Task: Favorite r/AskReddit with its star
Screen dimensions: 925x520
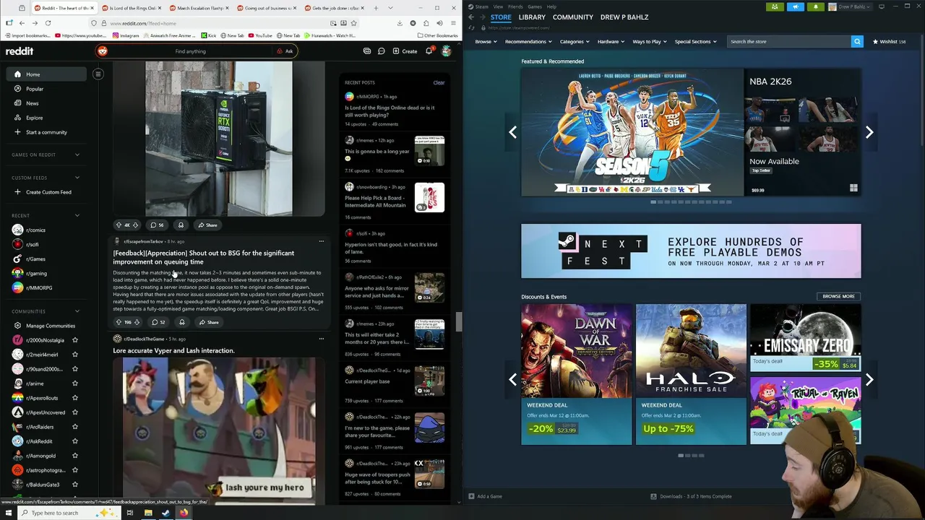Action: [75, 441]
